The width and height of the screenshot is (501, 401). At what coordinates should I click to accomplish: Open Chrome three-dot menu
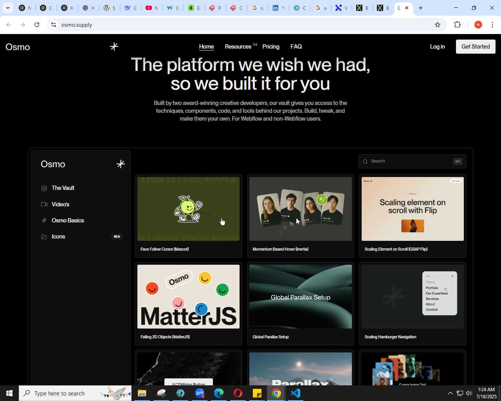coord(492,25)
